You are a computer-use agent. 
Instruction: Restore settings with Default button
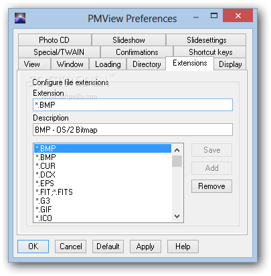pyautogui.click(x=108, y=247)
